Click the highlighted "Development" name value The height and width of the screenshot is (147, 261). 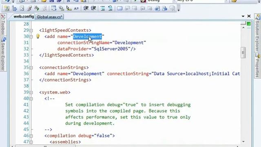coord(87,36)
